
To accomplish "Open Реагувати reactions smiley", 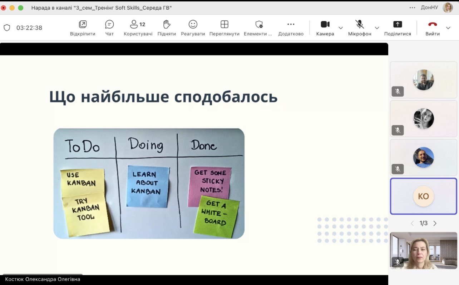I will [193, 28].
